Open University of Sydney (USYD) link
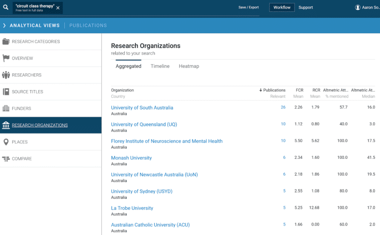 (x=142, y=191)
